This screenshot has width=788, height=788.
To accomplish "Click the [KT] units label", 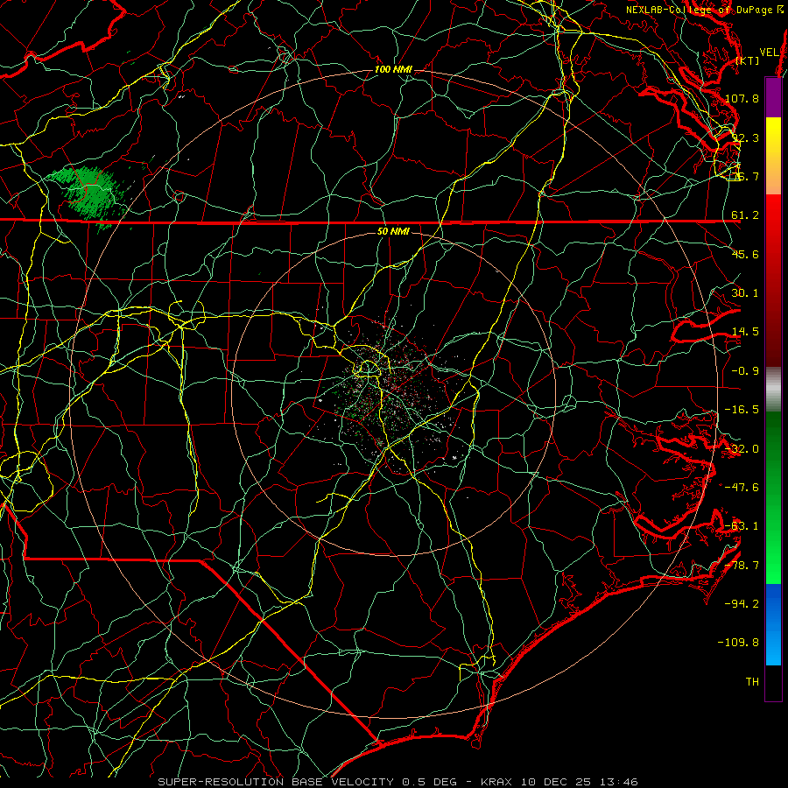I will [748, 60].
